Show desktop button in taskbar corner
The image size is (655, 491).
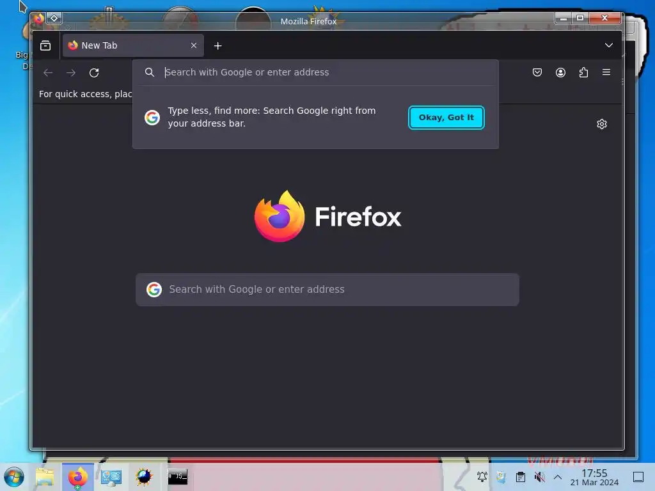pos(638,477)
